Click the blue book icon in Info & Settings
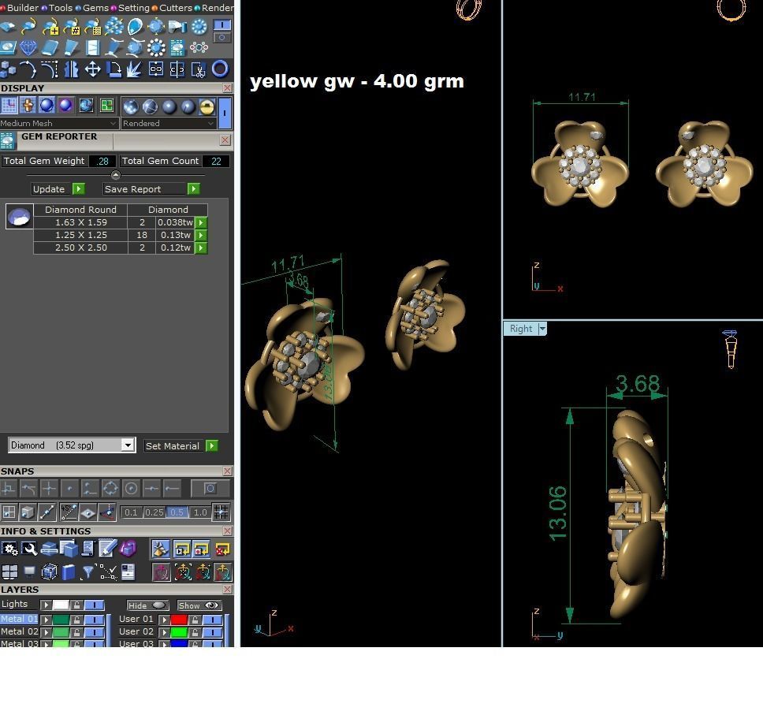Viewport: 763px width, 711px height. [68, 571]
